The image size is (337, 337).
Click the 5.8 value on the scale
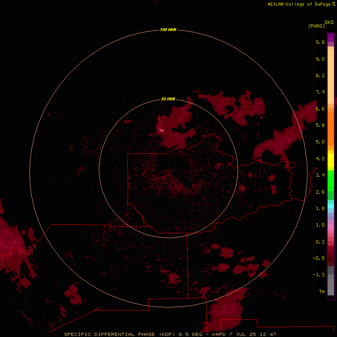320,125
